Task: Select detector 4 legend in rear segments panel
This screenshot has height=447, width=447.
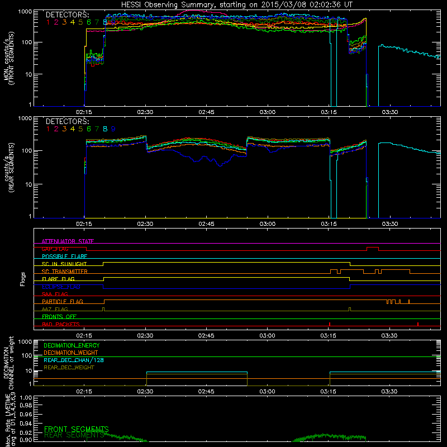Action: click(73, 129)
